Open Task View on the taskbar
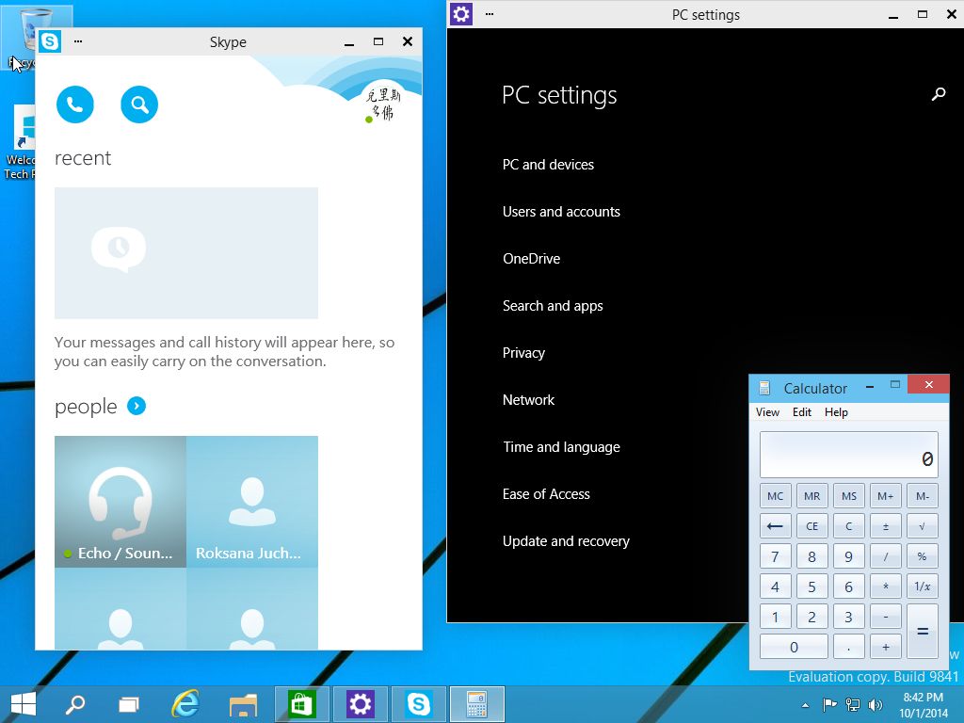The image size is (964, 723). [129, 704]
